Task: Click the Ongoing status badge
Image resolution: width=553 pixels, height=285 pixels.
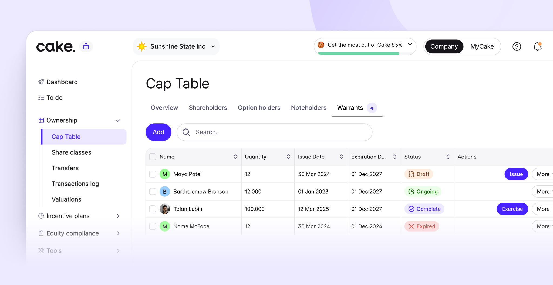Action: (x=423, y=191)
